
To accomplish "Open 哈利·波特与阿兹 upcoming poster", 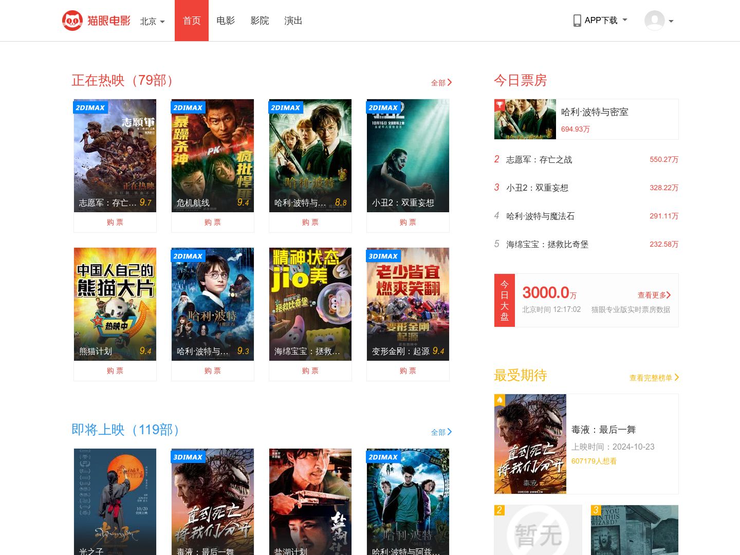I will (408, 502).
